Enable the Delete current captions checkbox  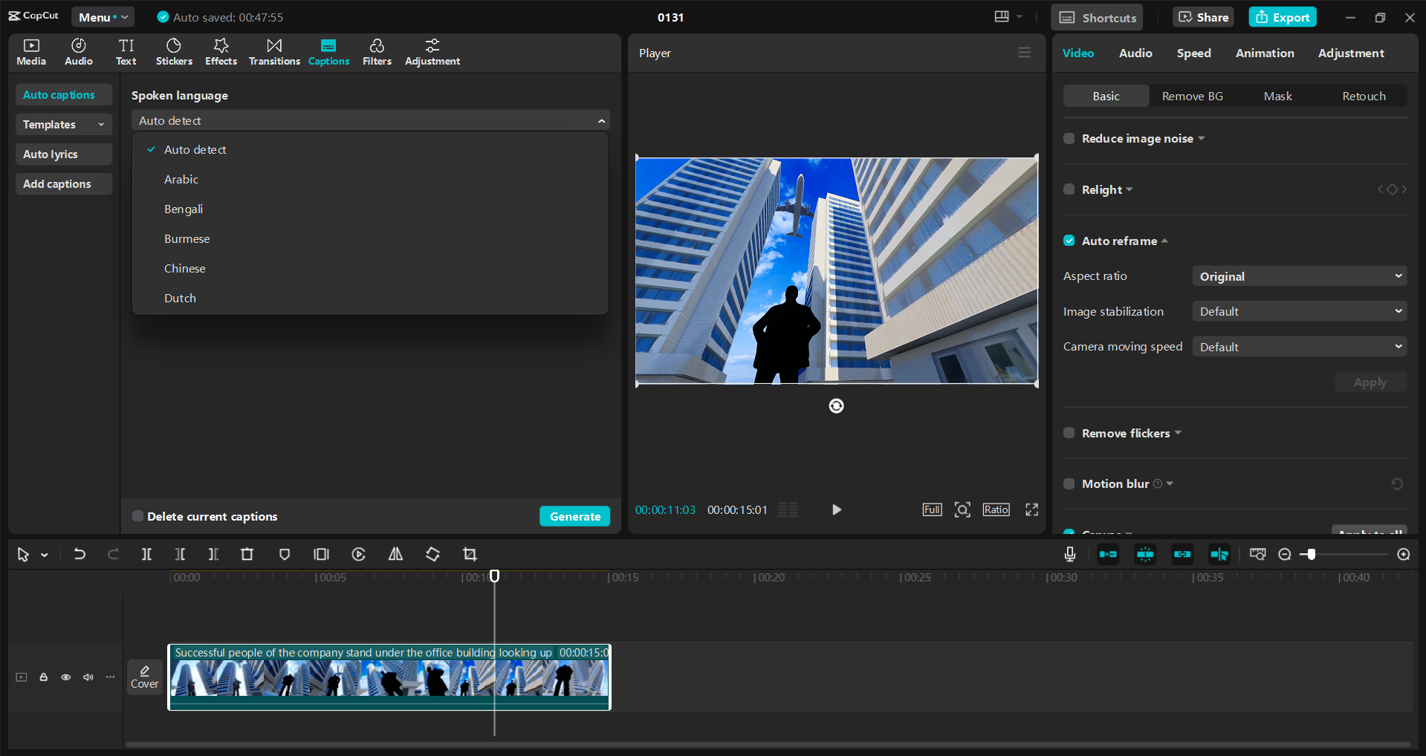pos(137,516)
